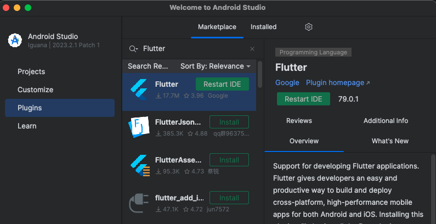Click the description pane scrollbar
This screenshot has height=224, width=436.
click(433, 189)
